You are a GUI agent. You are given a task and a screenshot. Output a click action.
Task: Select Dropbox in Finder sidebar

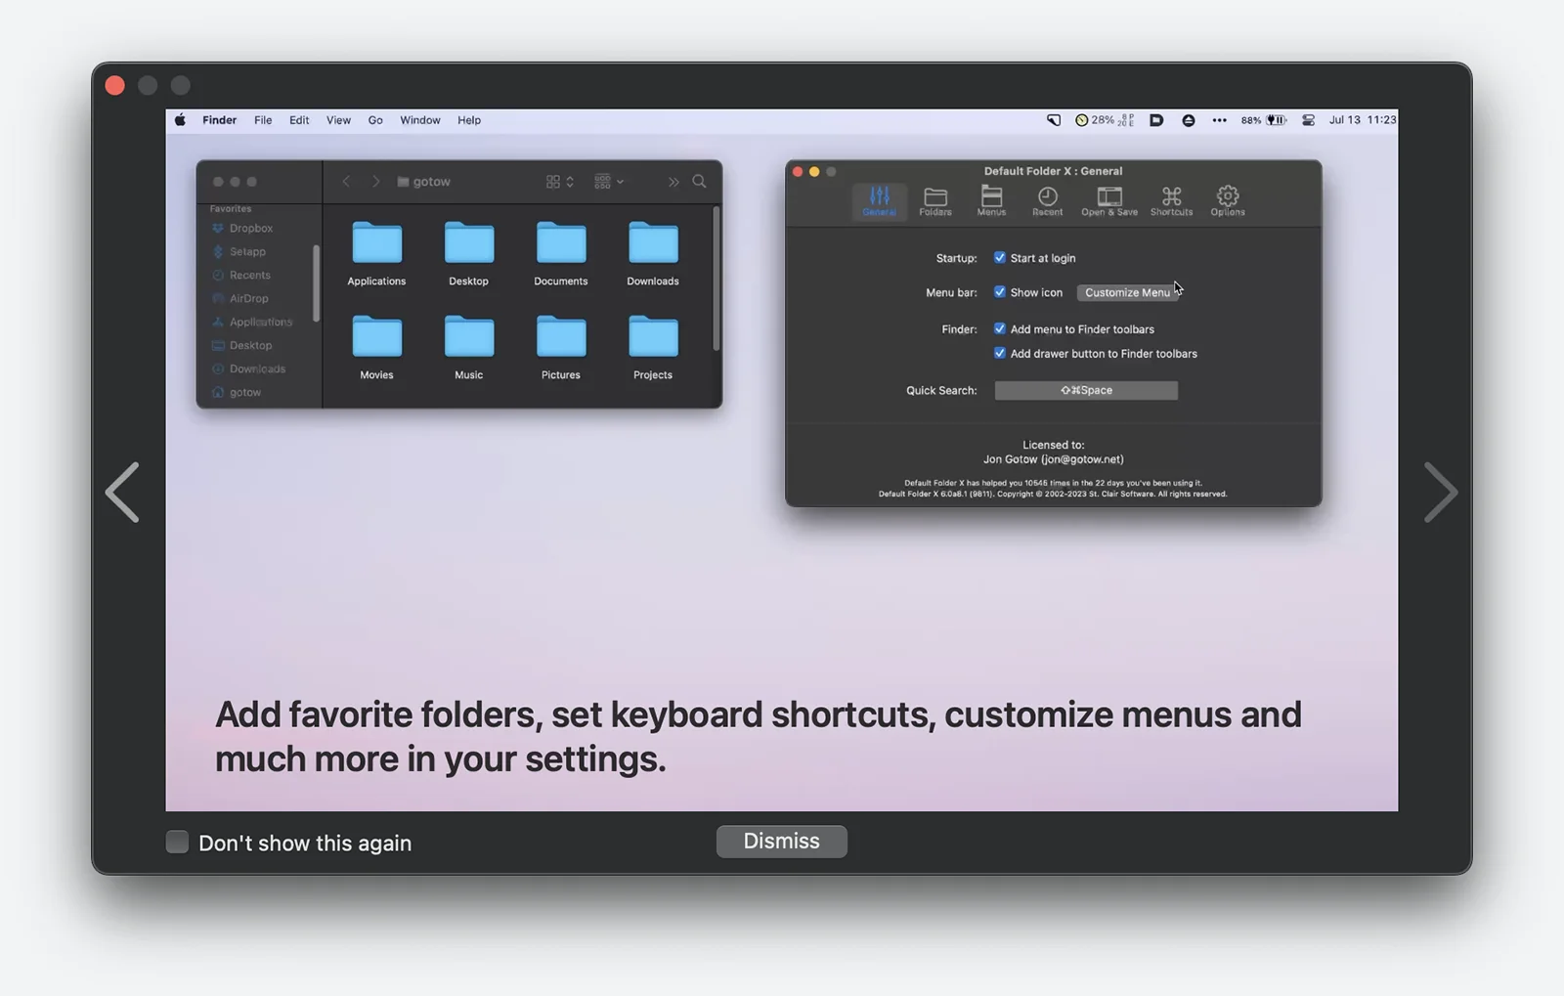242,228
